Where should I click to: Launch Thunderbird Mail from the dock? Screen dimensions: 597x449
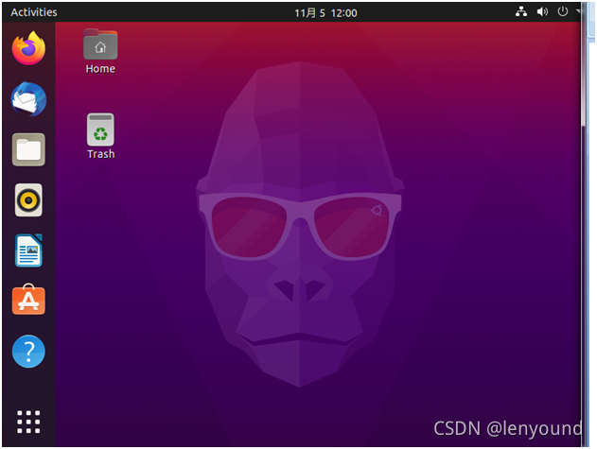click(28, 99)
